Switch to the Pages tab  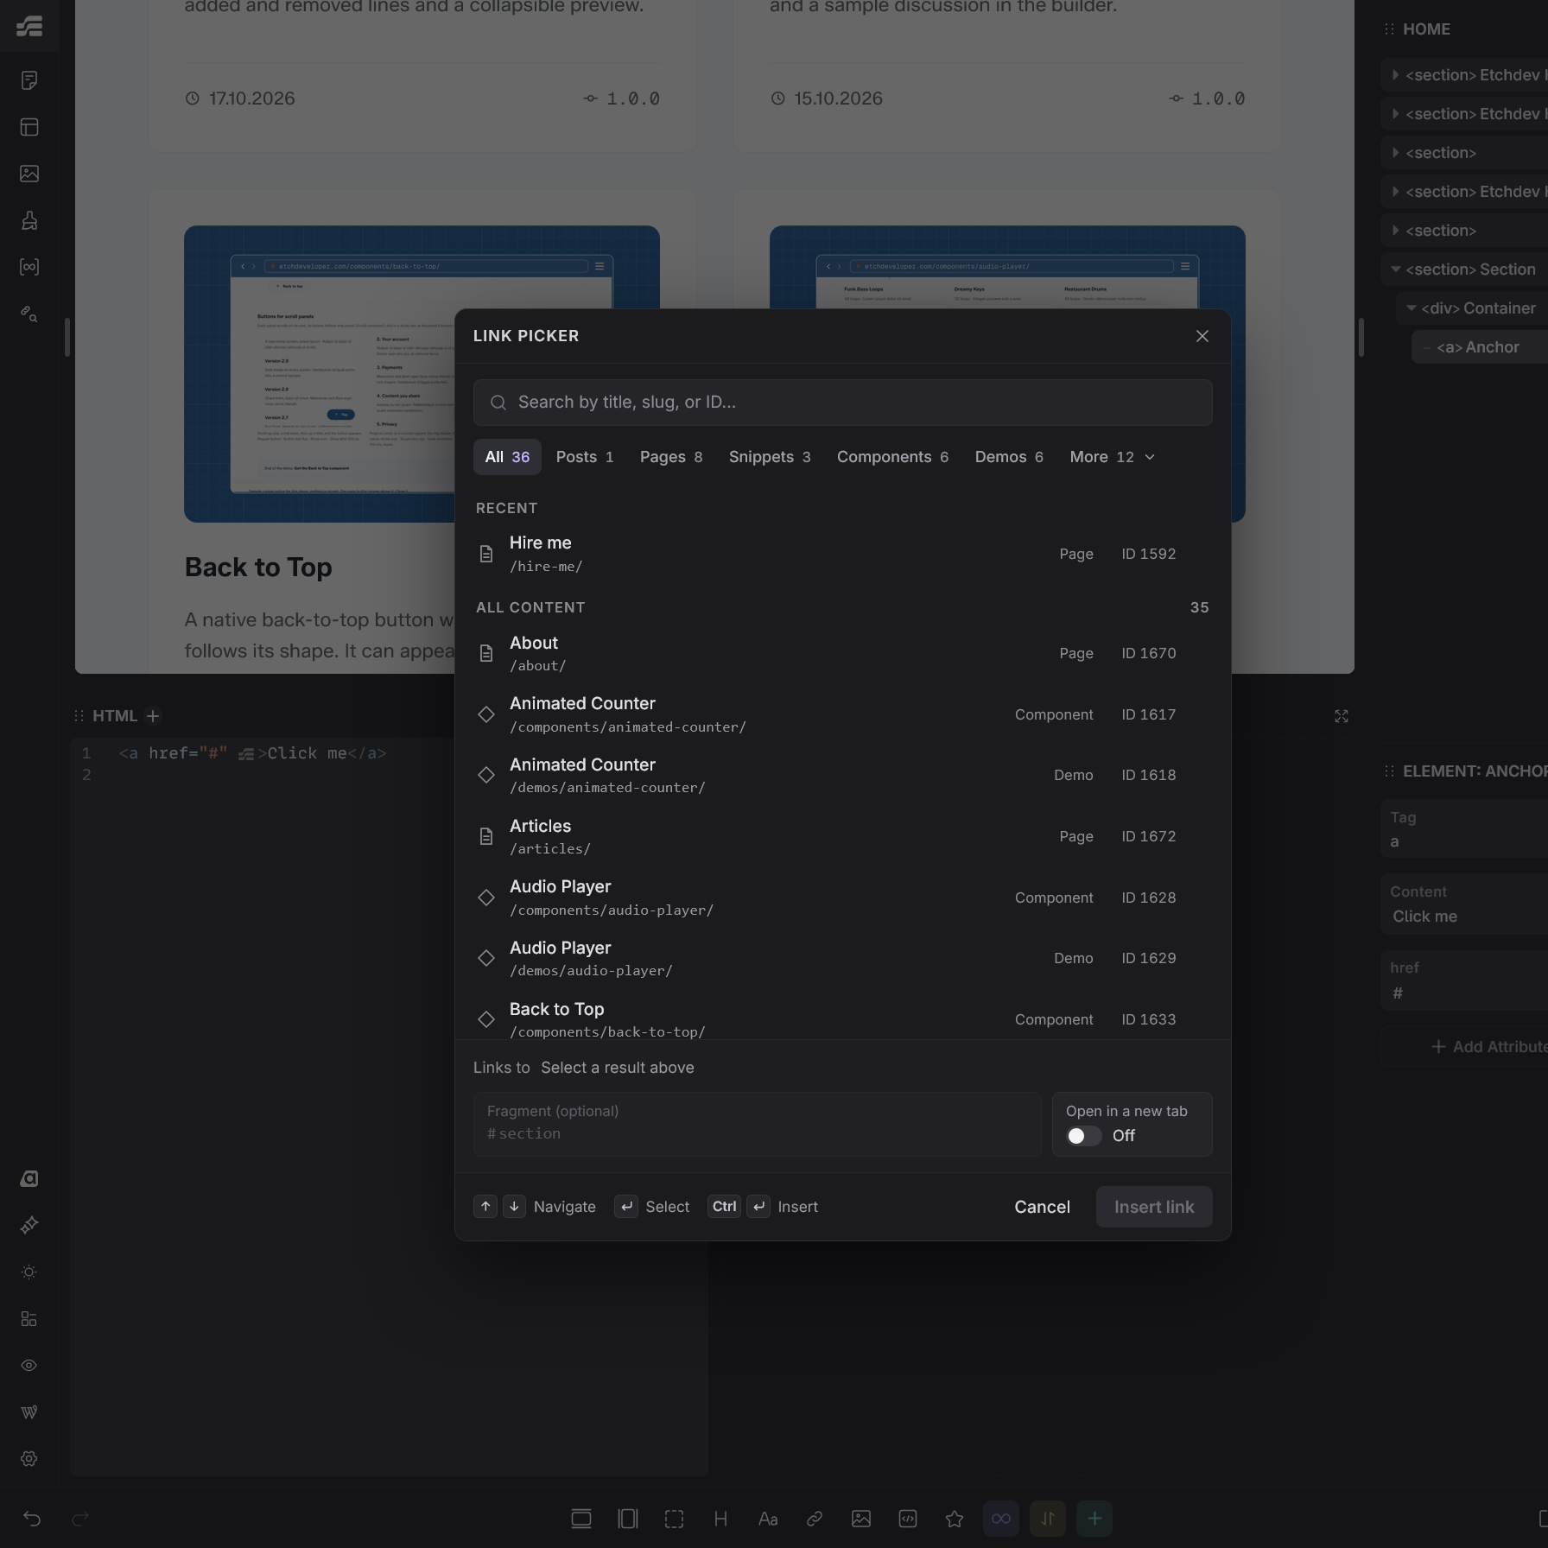coord(671,457)
